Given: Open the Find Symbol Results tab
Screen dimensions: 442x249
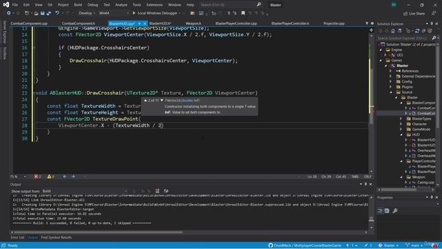Looking at the screenshot, I should pos(56,237).
